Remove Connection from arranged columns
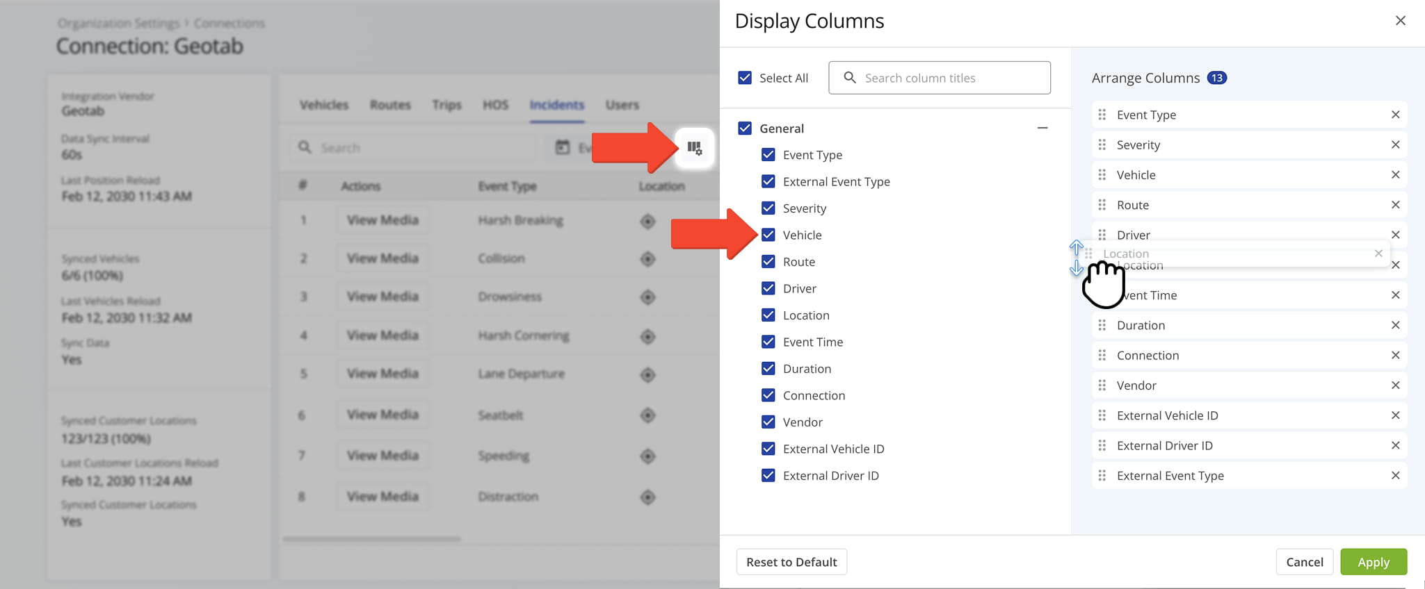Viewport: 1425px width, 589px height. tap(1395, 355)
